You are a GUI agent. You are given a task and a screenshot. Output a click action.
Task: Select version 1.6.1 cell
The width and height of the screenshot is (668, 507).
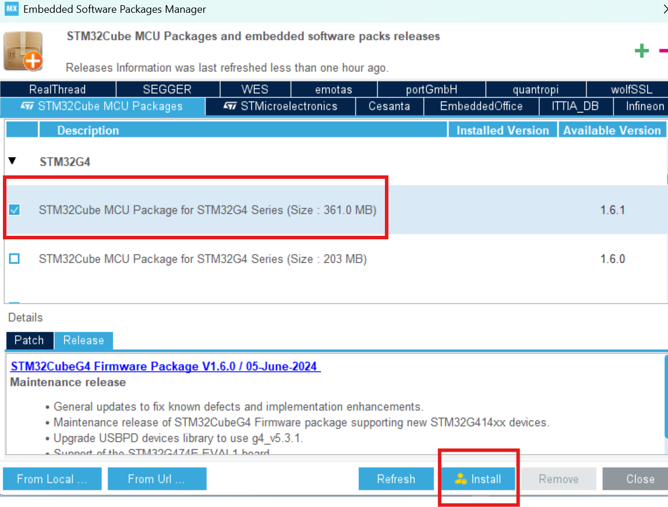pyautogui.click(x=612, y=210)
